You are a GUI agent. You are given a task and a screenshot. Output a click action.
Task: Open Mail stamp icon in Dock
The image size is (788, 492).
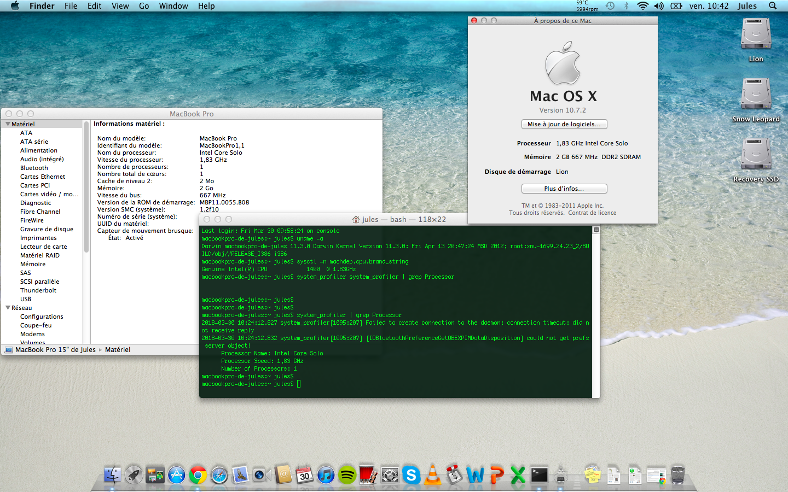click(x=240, y=475)
